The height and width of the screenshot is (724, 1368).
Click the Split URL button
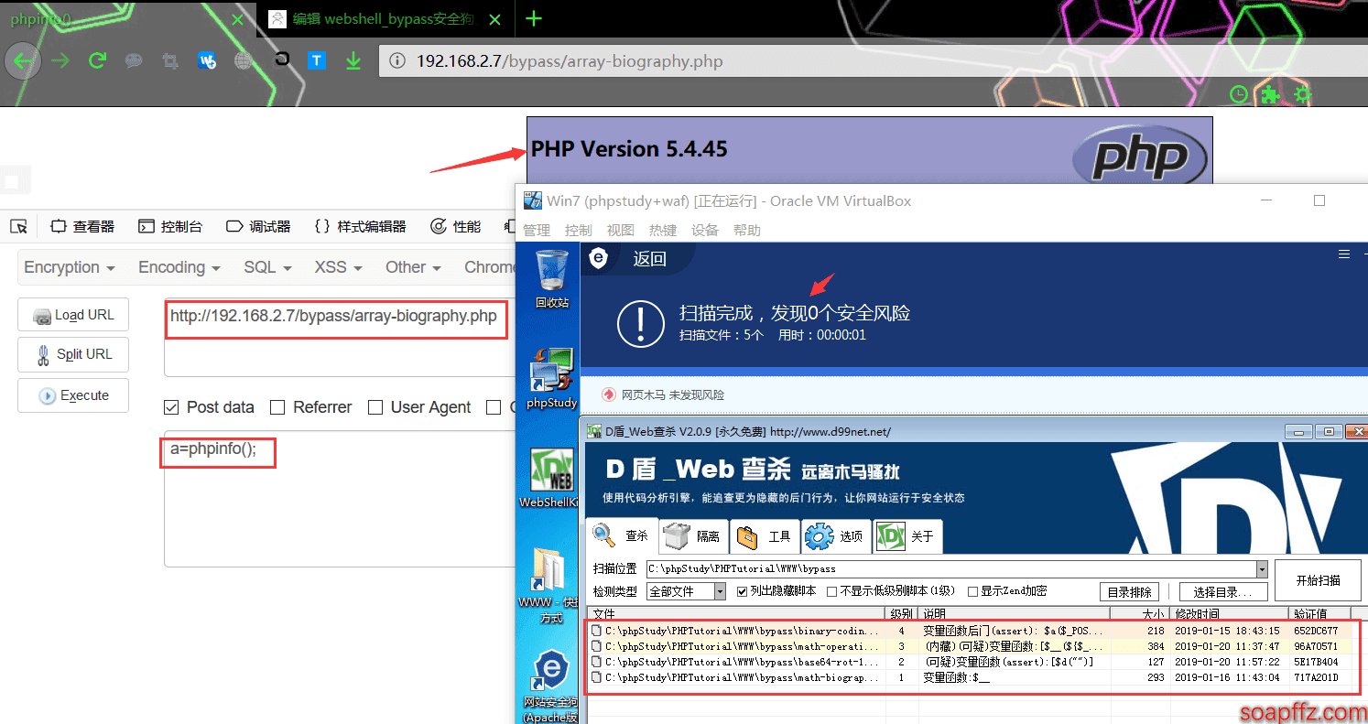[x=73, y=354]
